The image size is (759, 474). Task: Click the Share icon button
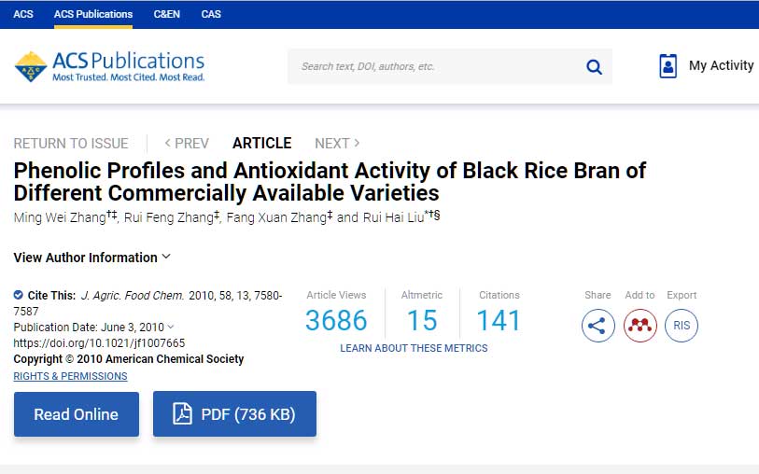[597, 326]
